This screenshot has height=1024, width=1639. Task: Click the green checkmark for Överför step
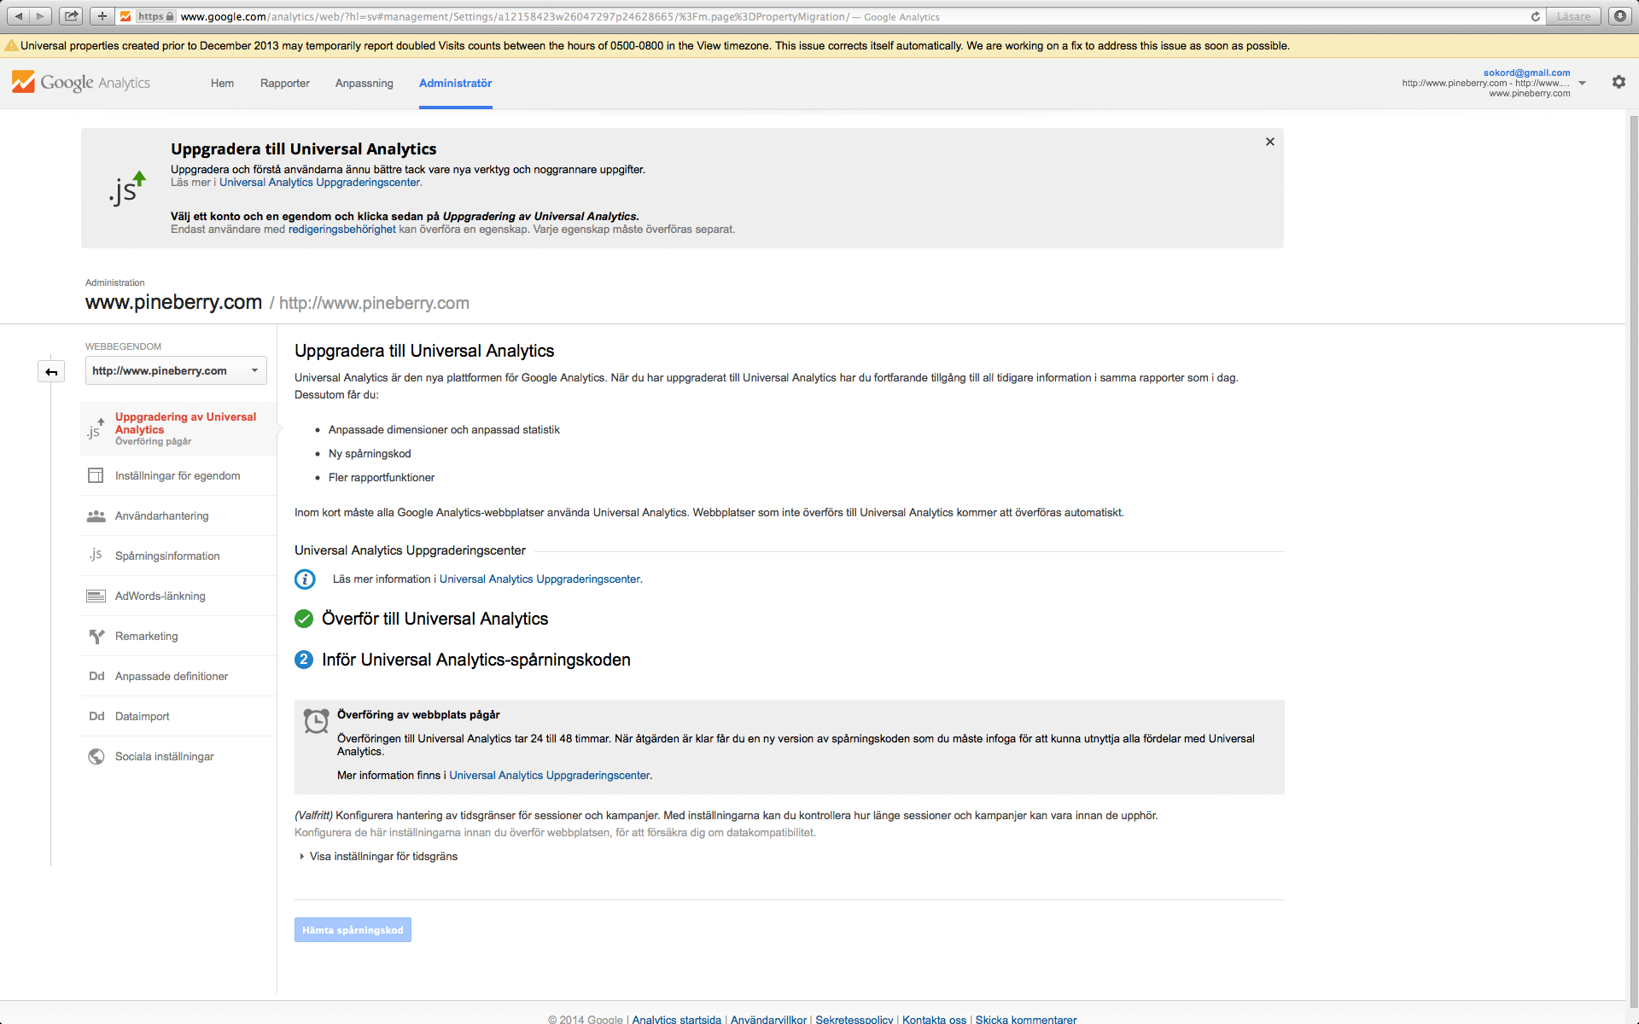click(x=304, y=619)
